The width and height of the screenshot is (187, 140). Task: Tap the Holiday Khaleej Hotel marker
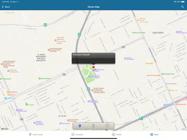click(x=17, y=110)
